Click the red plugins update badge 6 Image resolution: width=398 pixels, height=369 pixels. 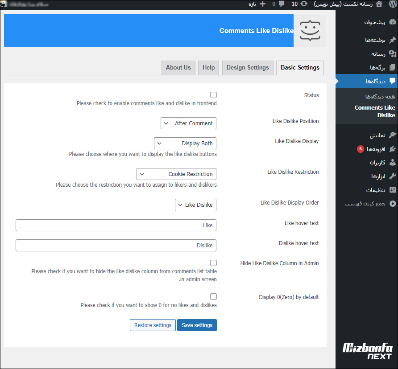point(361,149)
